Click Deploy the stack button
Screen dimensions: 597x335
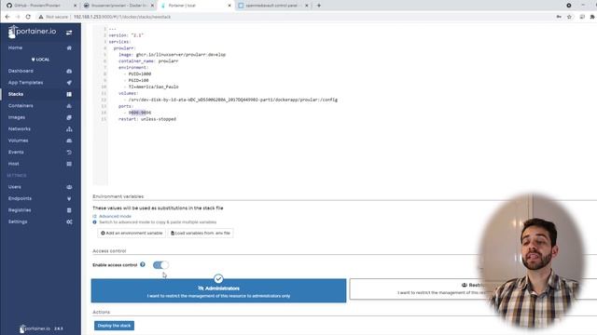(x=114, y=326)
